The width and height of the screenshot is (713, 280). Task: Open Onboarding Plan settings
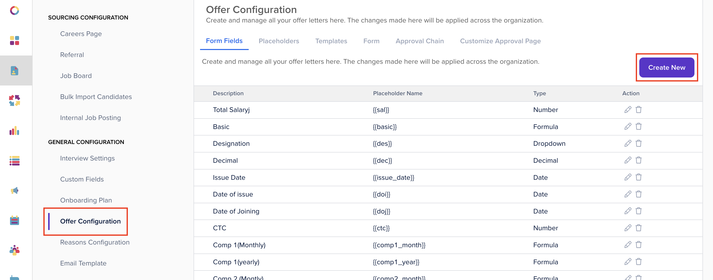pos(86,200)
